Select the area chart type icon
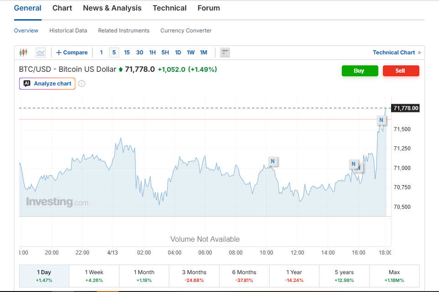Screen dimensions: 439x292 click(41, 53)
